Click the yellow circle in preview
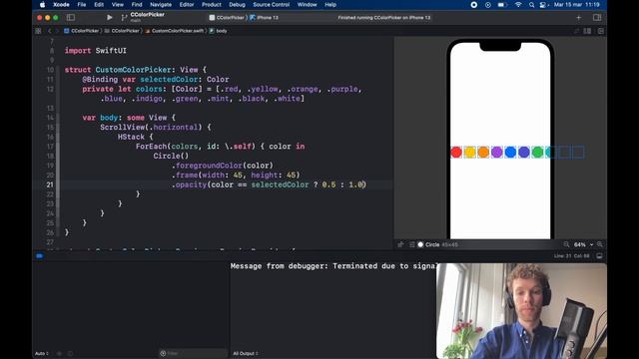This screenshot has height=359, width=639. click(x=470, y=153)
